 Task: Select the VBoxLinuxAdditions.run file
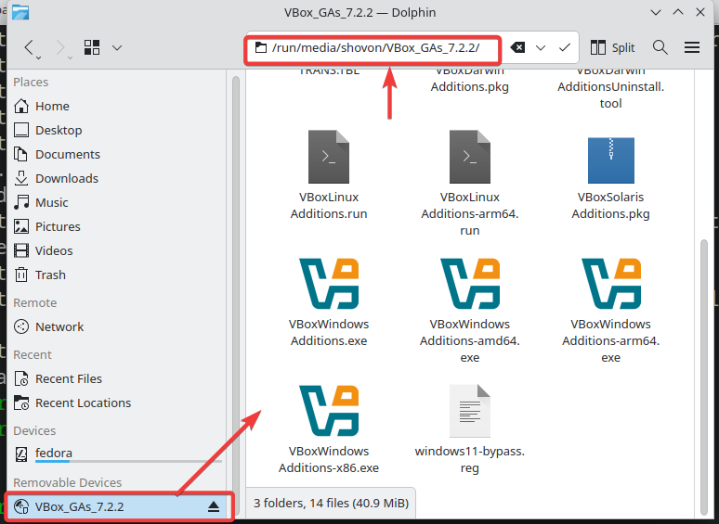click(x=329, y=157)
